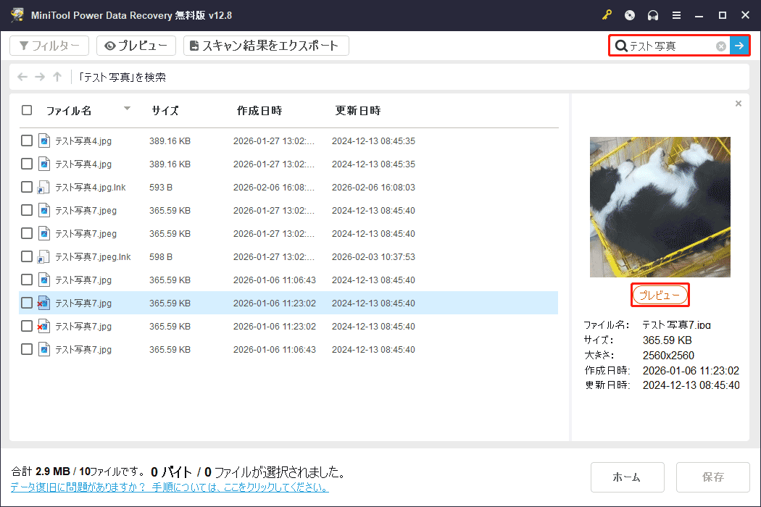Click the cat photo preview thumbnail
Image resolution: width=761 pixels, height=507 pixels.
tap(660, 206)
